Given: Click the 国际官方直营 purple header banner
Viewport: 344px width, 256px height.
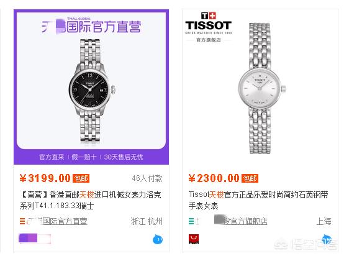Looking at the screenshot, I should click(x=91, y=26).
